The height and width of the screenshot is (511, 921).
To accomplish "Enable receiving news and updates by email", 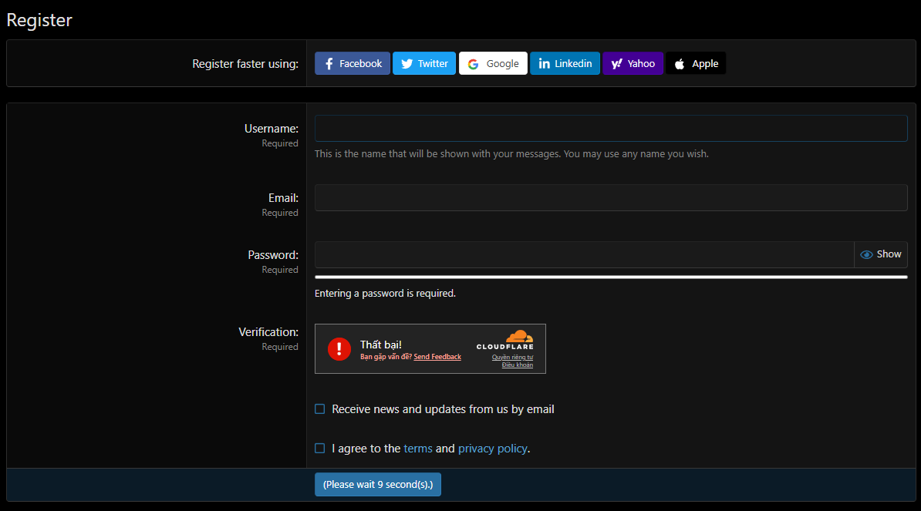I will point(320,409).
